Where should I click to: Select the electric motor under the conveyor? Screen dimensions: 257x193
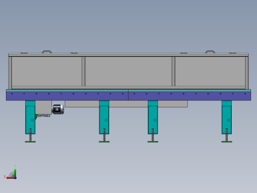(58, 109)
